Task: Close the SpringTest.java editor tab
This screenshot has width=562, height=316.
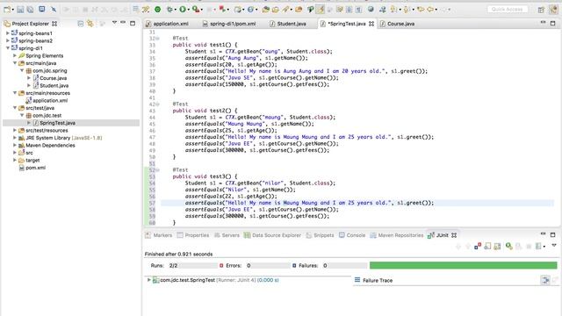Action: point(371,24)
